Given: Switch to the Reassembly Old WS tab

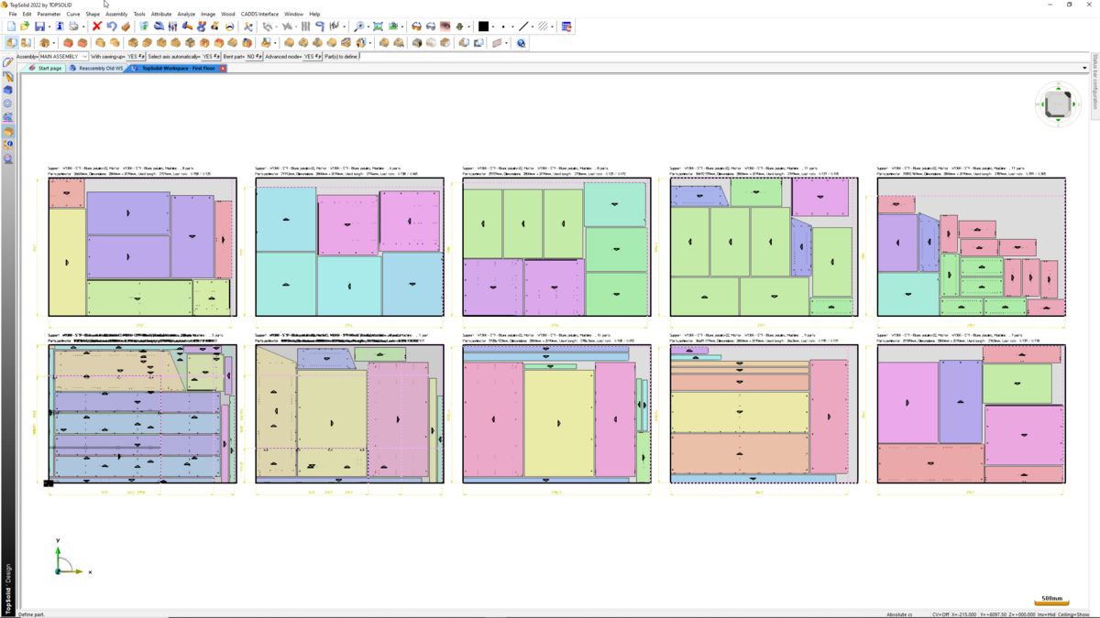Looking at the screenshot, I should pyautogui.click(x=97, y=69).
